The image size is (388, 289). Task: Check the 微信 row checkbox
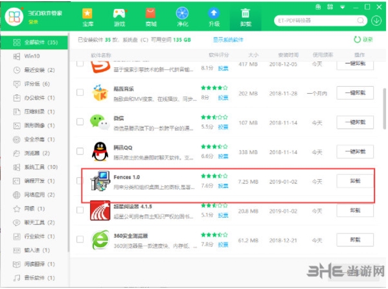pos(80,122)
